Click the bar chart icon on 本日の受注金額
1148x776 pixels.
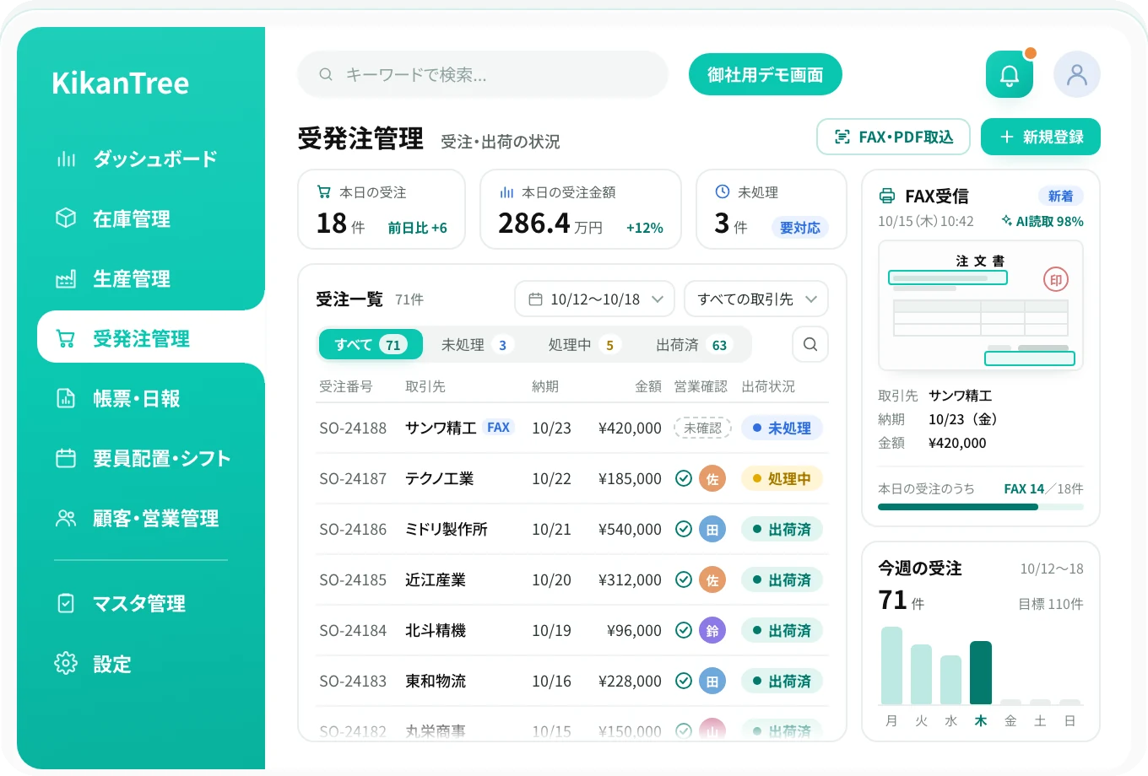[506, 192]
